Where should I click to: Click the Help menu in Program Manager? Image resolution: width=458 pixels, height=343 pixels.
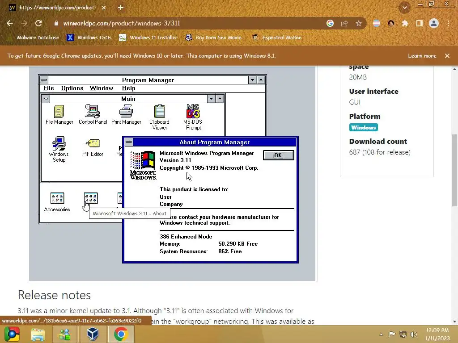(x=128, y=88)
